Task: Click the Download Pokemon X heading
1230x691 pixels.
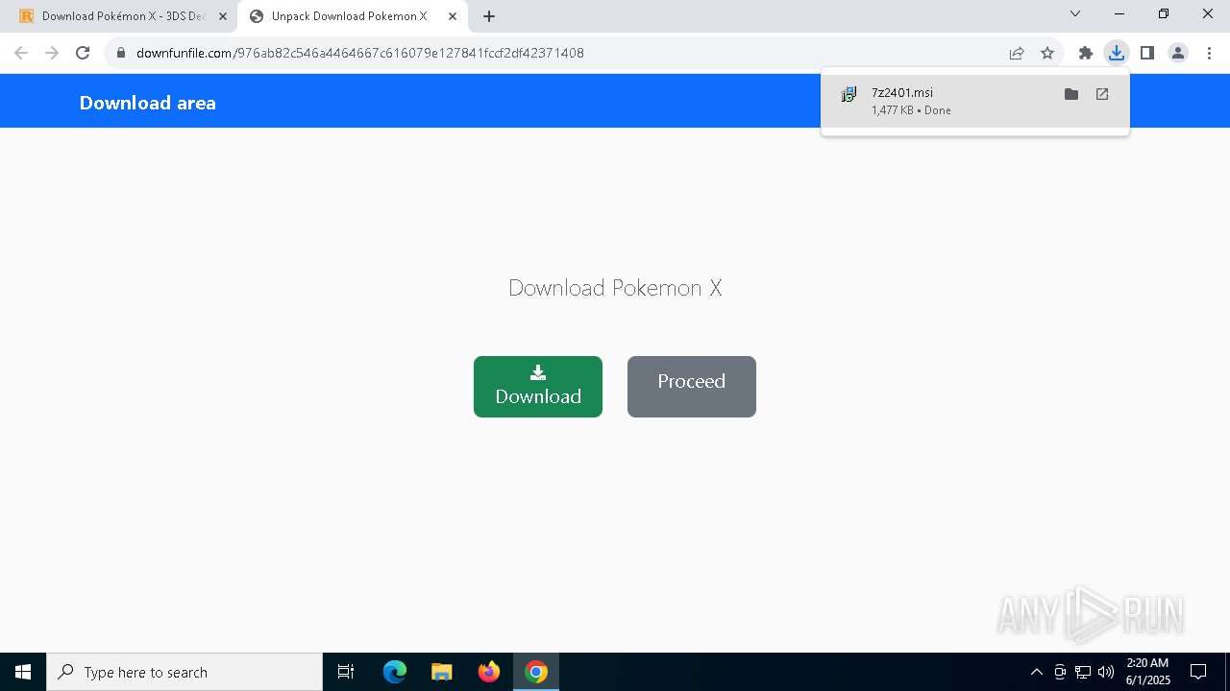Action: [615, 288]
